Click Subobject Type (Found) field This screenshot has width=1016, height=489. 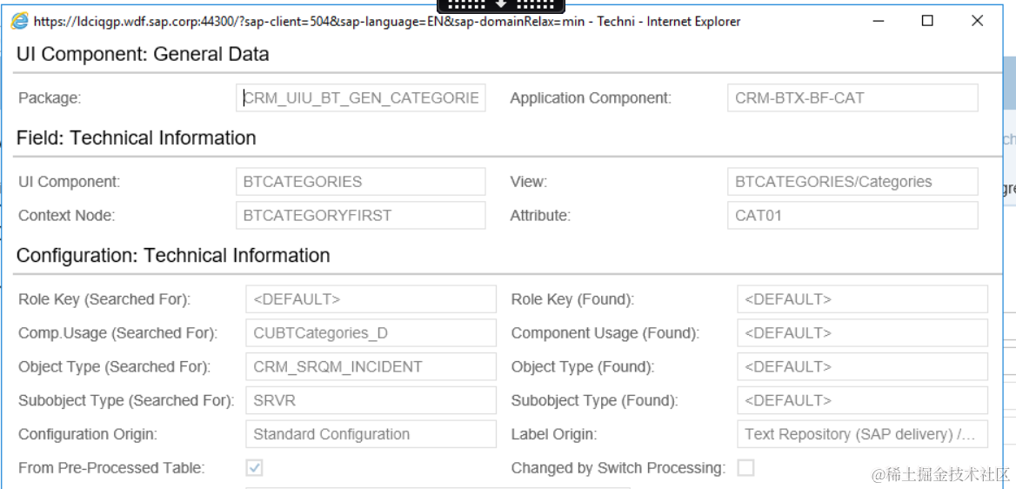(862, 400)
